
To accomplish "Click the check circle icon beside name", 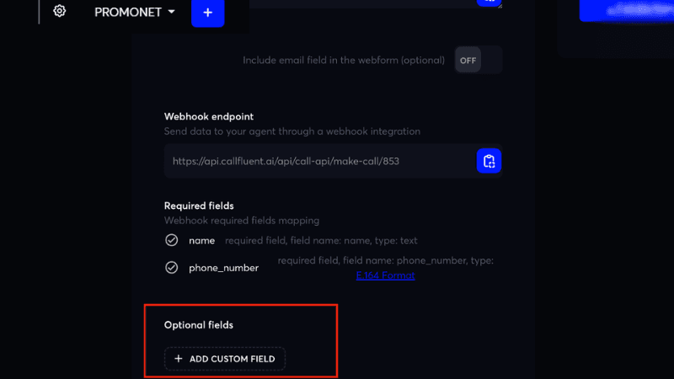I will [172, 241].
